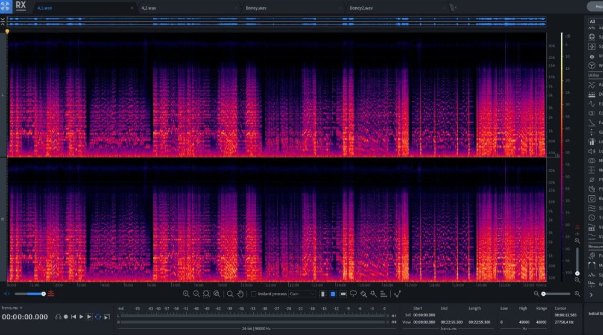This screenshot has height=335, width=603.
Task: Select the L channel label
Action: (2, 95)
